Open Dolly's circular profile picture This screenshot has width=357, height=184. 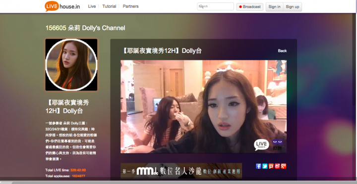[x=71, y=65]
